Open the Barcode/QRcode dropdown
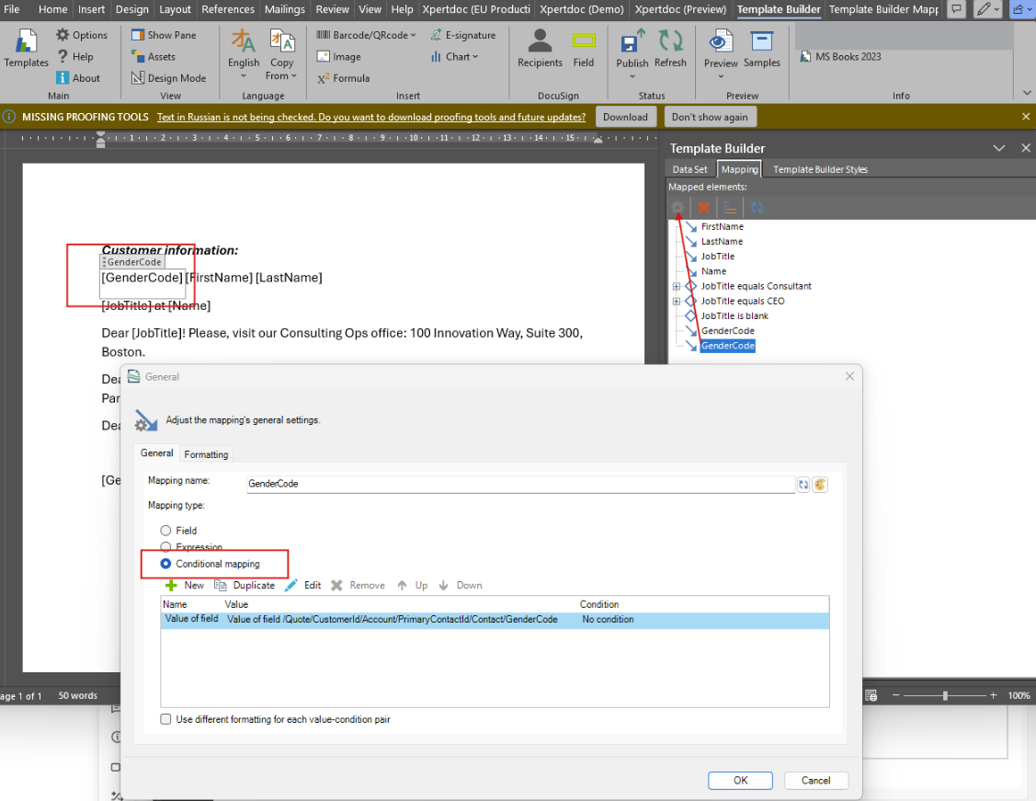 point(366,35)
